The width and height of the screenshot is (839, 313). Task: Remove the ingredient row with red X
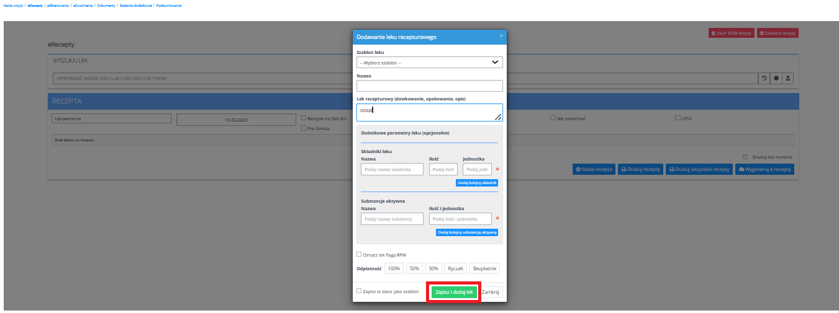point(497,169)
